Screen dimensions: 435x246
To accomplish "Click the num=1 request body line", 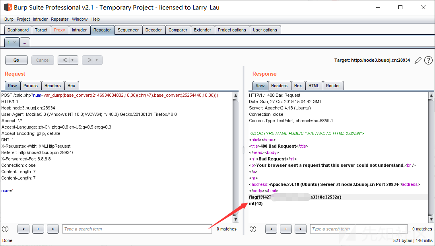I will tap(8, 191).
